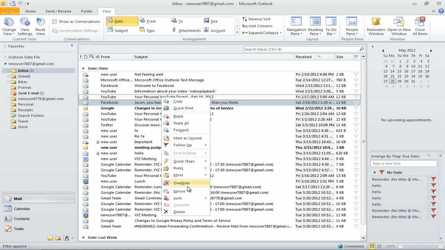Open Navigation Pane options
445x250 pixels.
[296, 26]
